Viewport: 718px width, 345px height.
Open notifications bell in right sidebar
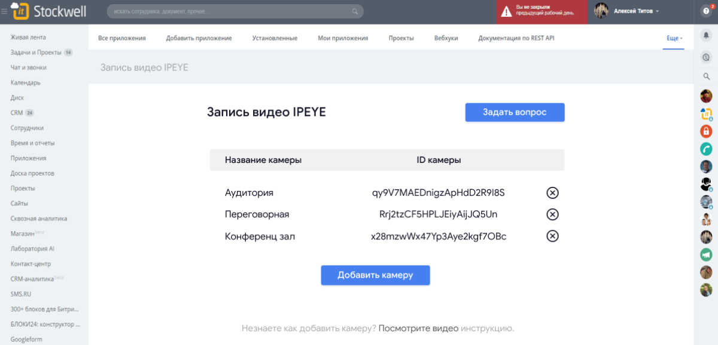coord(706,35)
